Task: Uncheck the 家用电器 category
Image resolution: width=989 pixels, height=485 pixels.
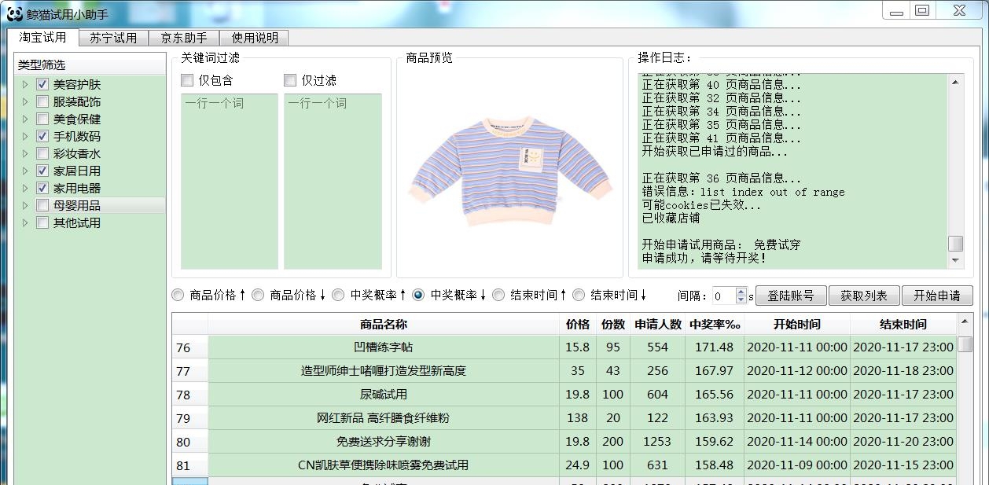Action: [42, 188]
